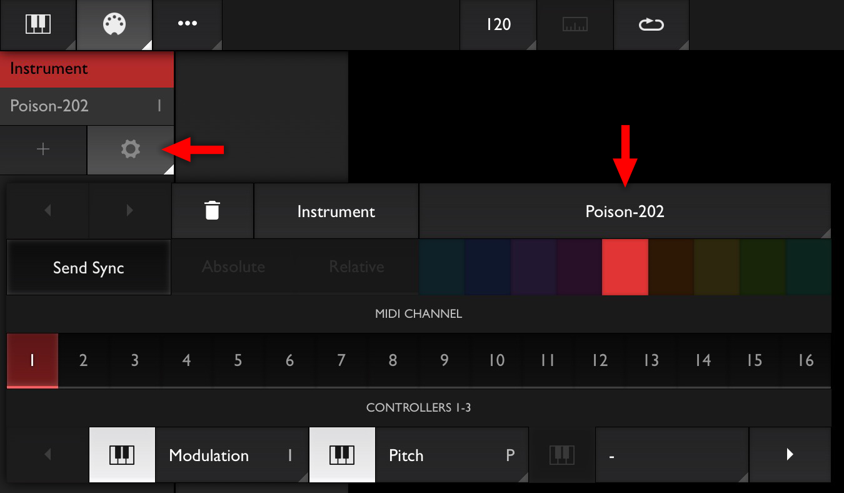Toggle keyboard icon beside Pitch
Image resolution: width=844 pixels, height=493 pixels.
point(342,455)
